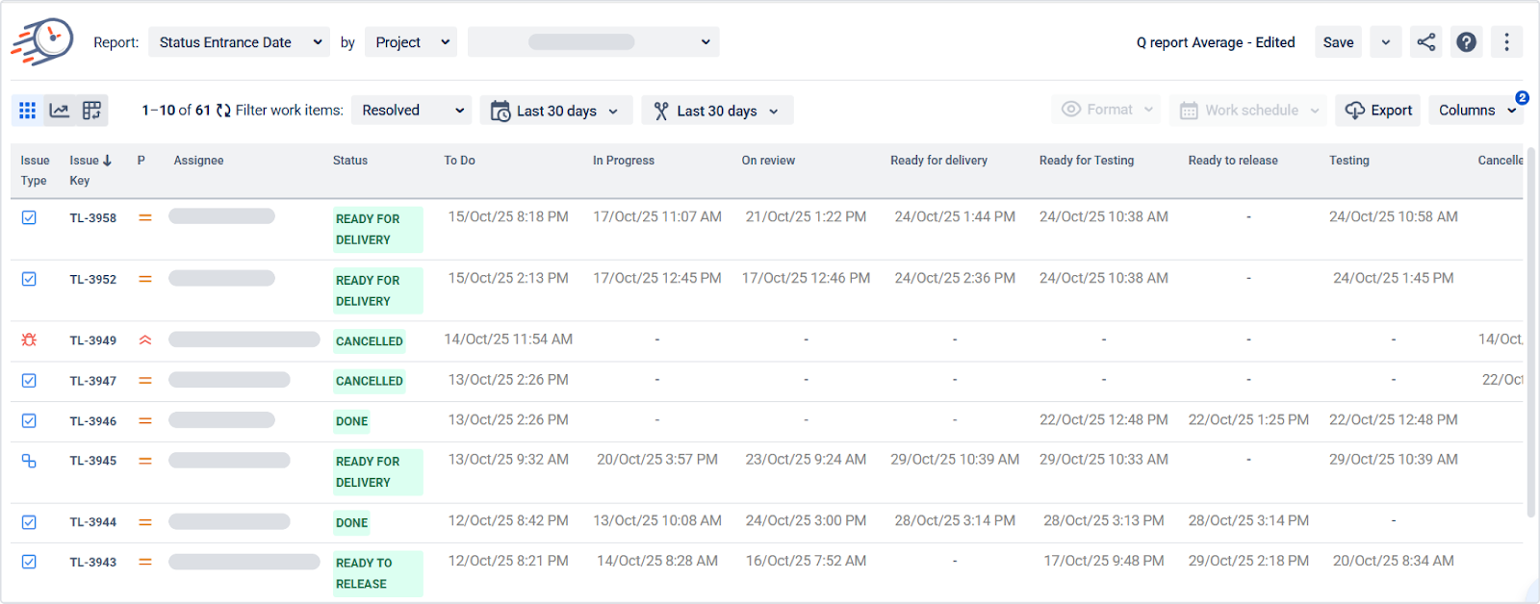Open the blurred project selector dropdown
Viewport: 1540px width, 604px height.
tap(594, 42)
